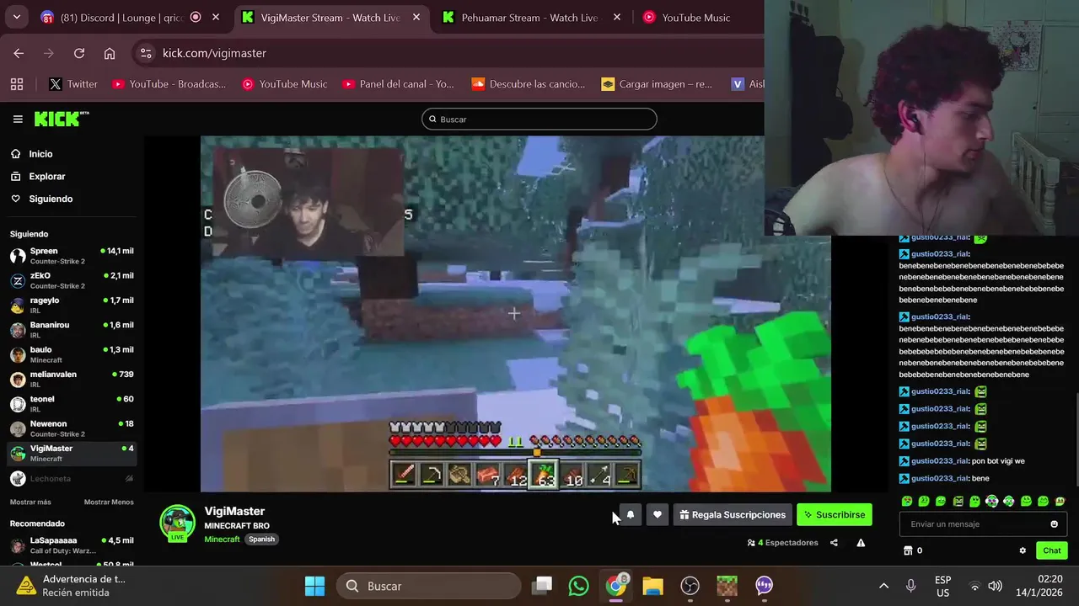Open baulo's Minecraft channel in sidebar
Image resolution: width=1079 pixels, height=606 pixels.
click(x=72, y=354)
